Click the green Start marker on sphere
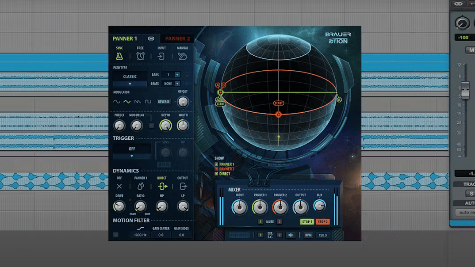 coord(221,104)
